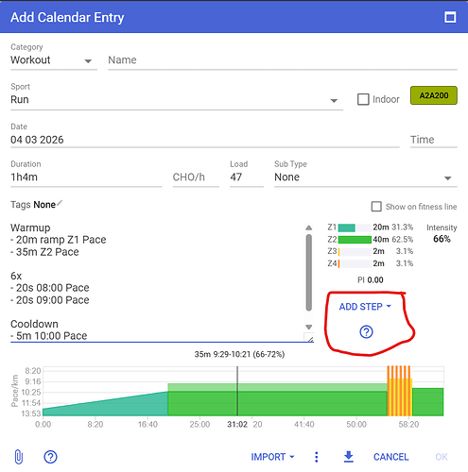This screenshot has height=472, width=468.
Task: Click the A2A200 green tag button
Action: (x=434, y=95)
